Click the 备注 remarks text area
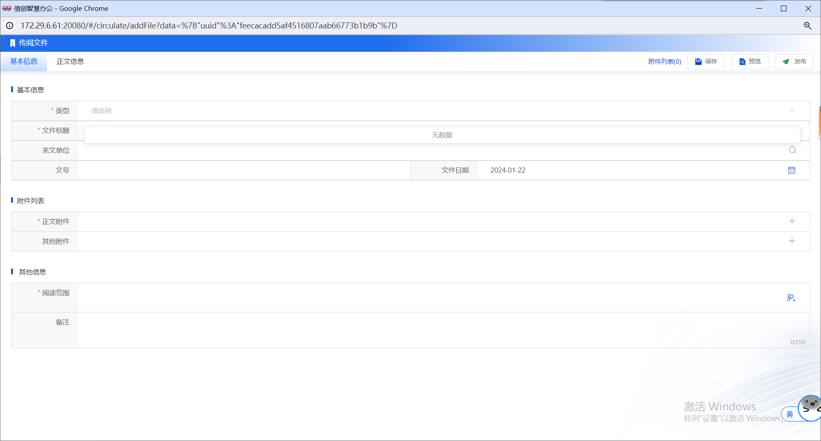This screenshot has height=441, width=821. [x=444, y=330]
